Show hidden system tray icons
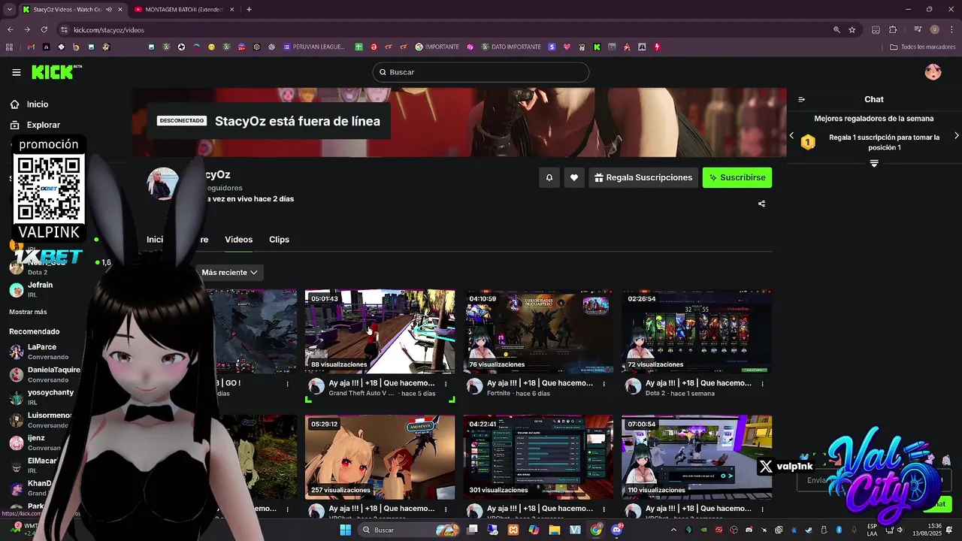Viewport: 962px width, 541px height. pyautogui.click(x=675, y=530)
